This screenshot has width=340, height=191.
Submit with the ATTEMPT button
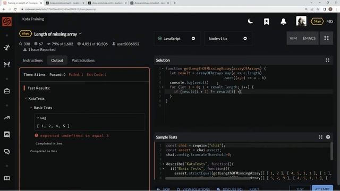322,188
